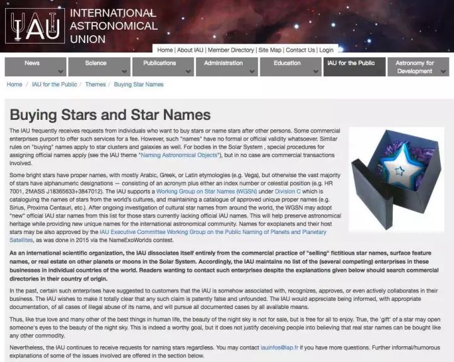
Task: Open the News navigation tab
Action: [35, 67]
